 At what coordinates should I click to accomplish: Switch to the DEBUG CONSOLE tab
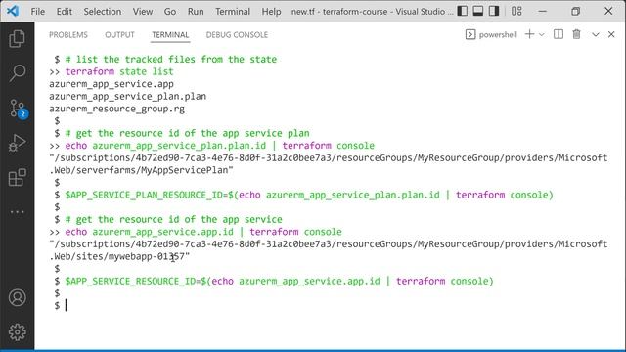coord(237,35)
